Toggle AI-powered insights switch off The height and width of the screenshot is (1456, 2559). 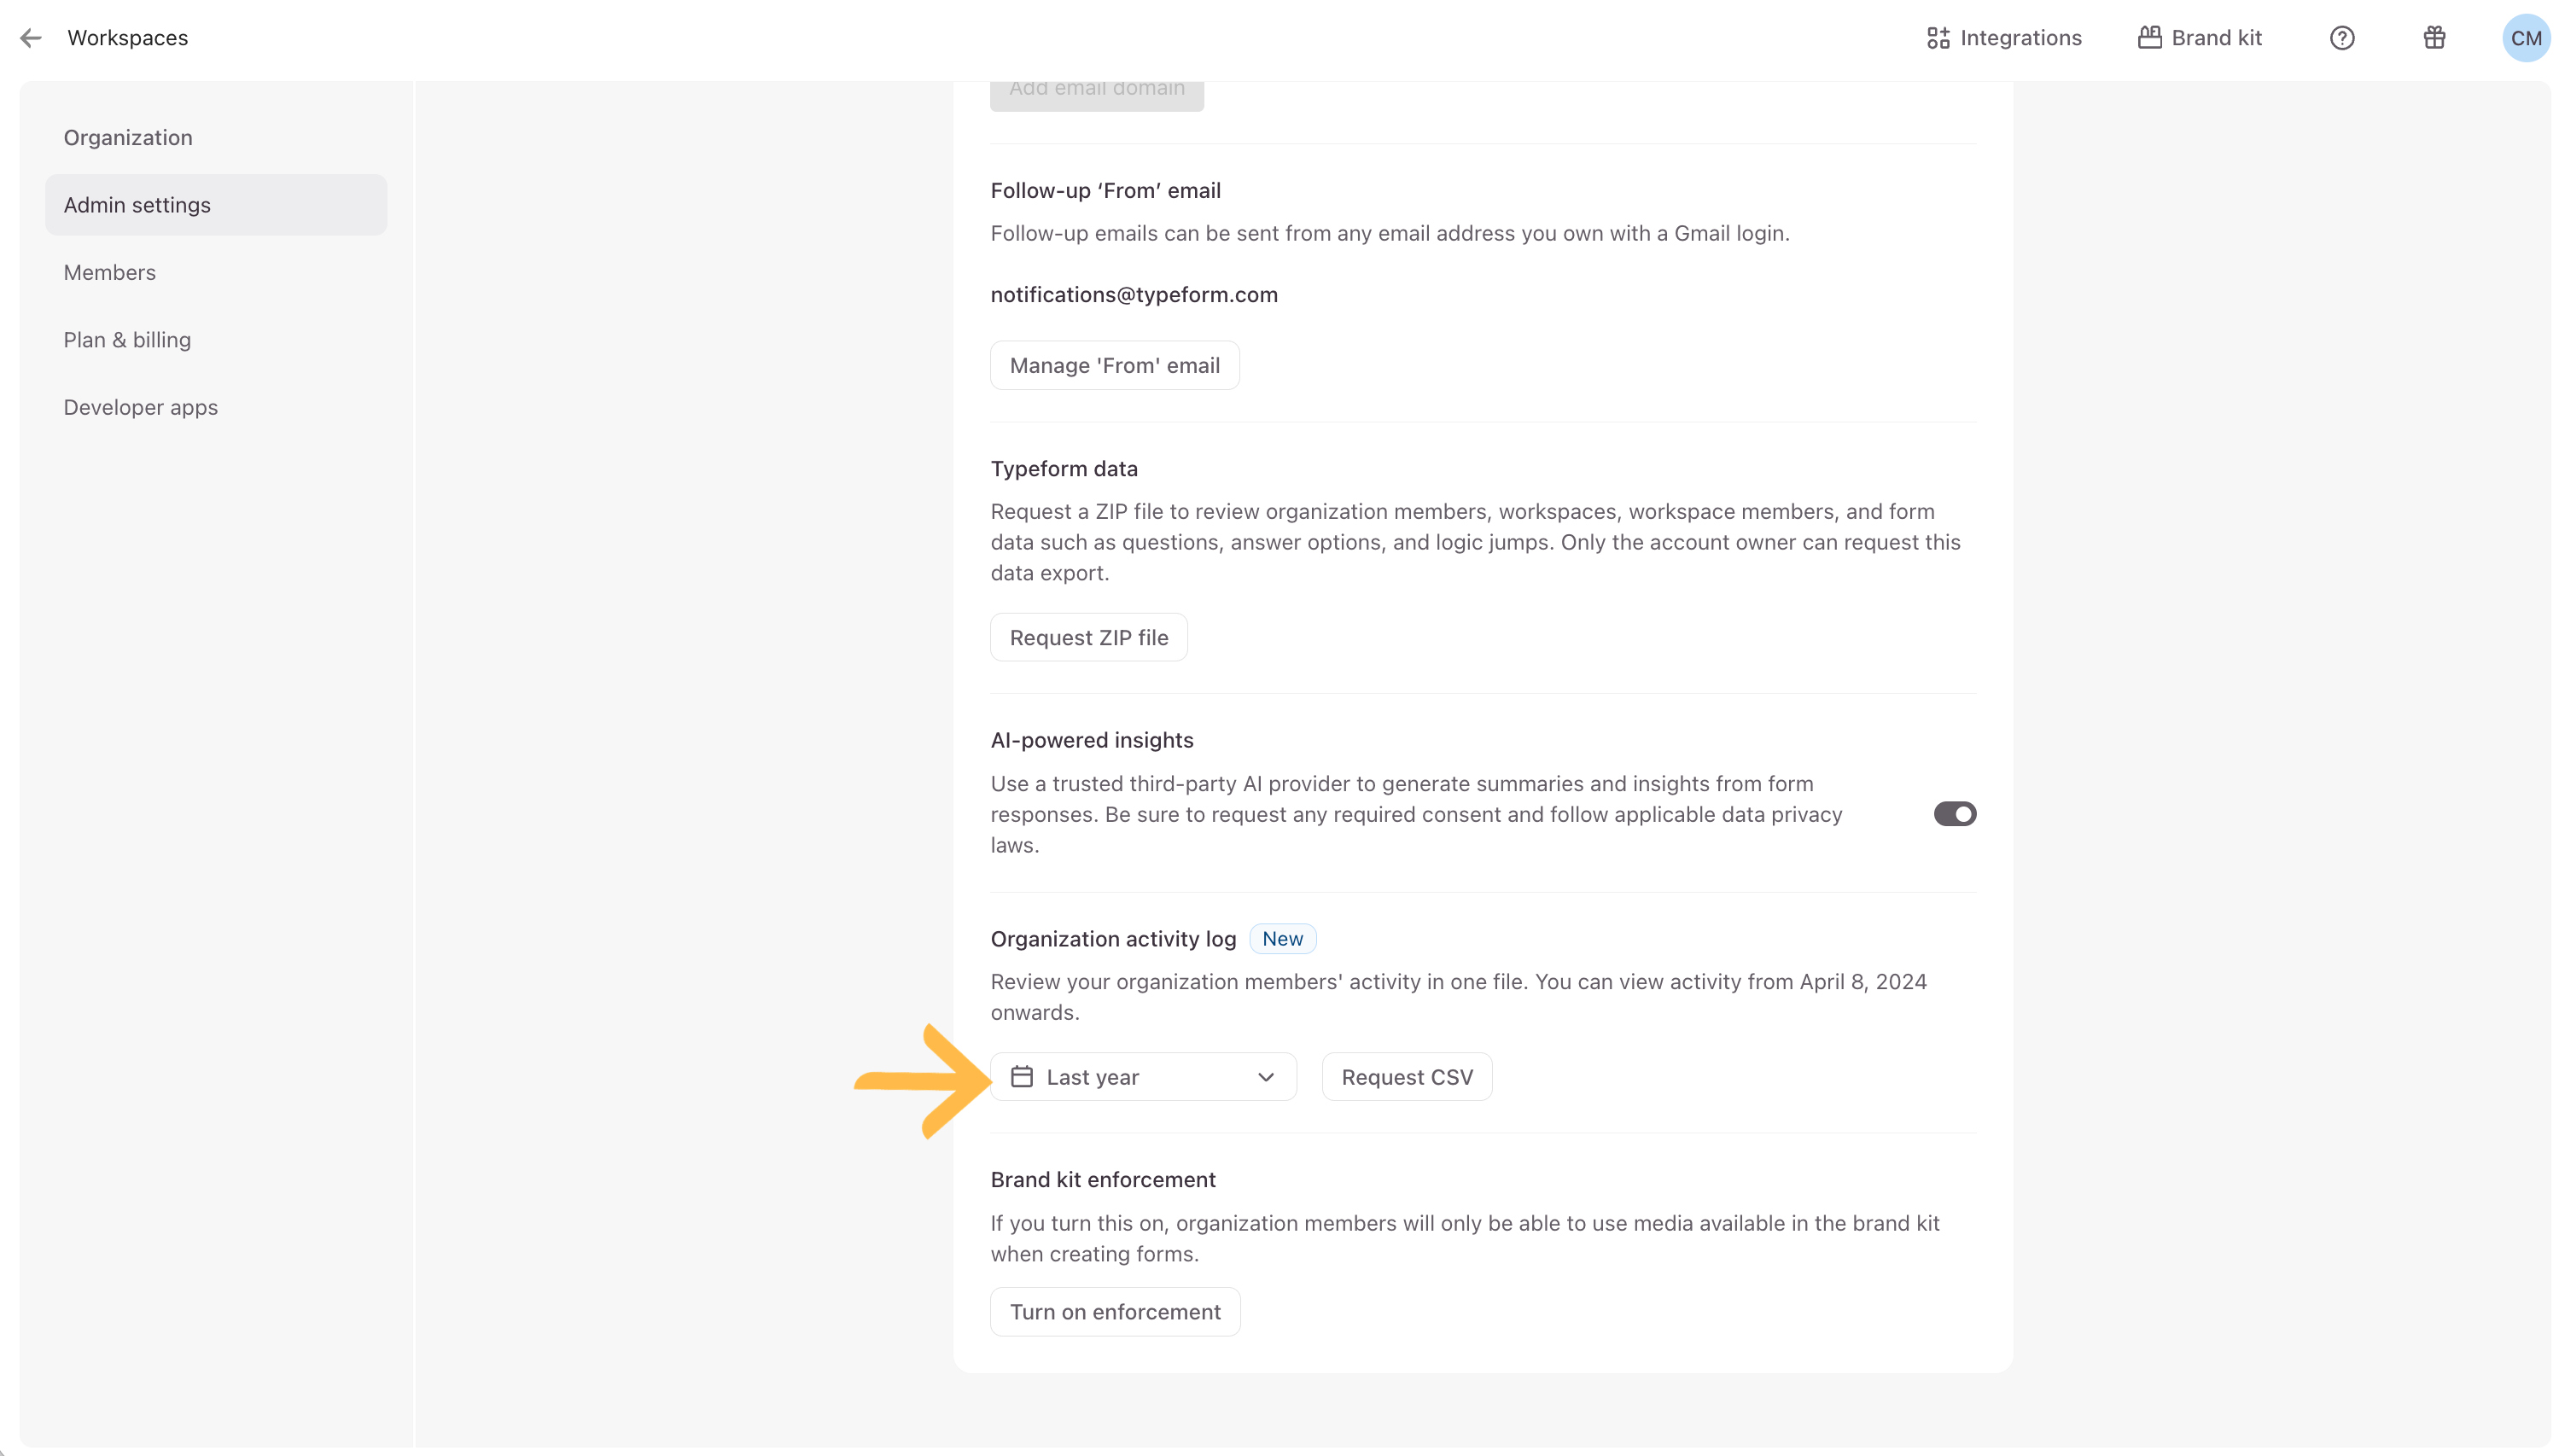(1954, 814)
